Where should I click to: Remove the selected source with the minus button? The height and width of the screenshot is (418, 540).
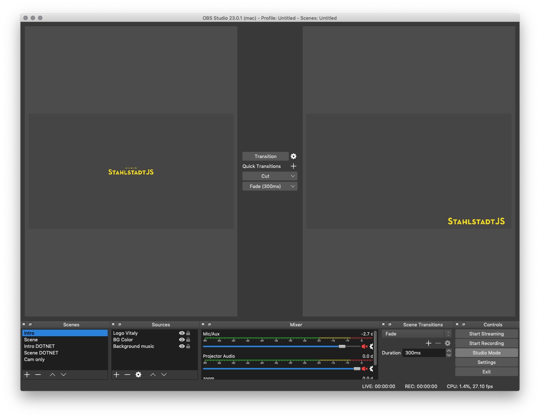point(127,375)
